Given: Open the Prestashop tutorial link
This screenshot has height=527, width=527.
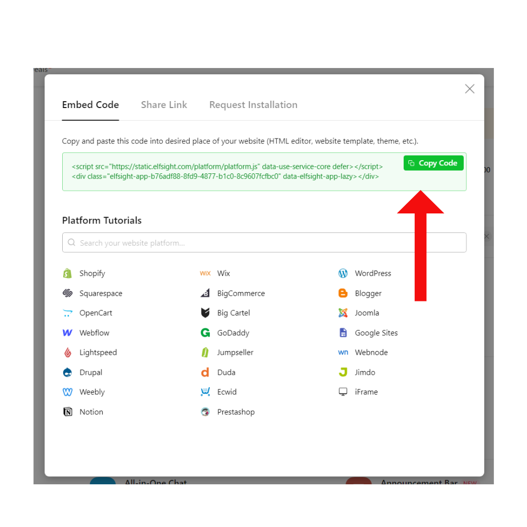Looking at the screenshot, I should [x=236, y=412].
